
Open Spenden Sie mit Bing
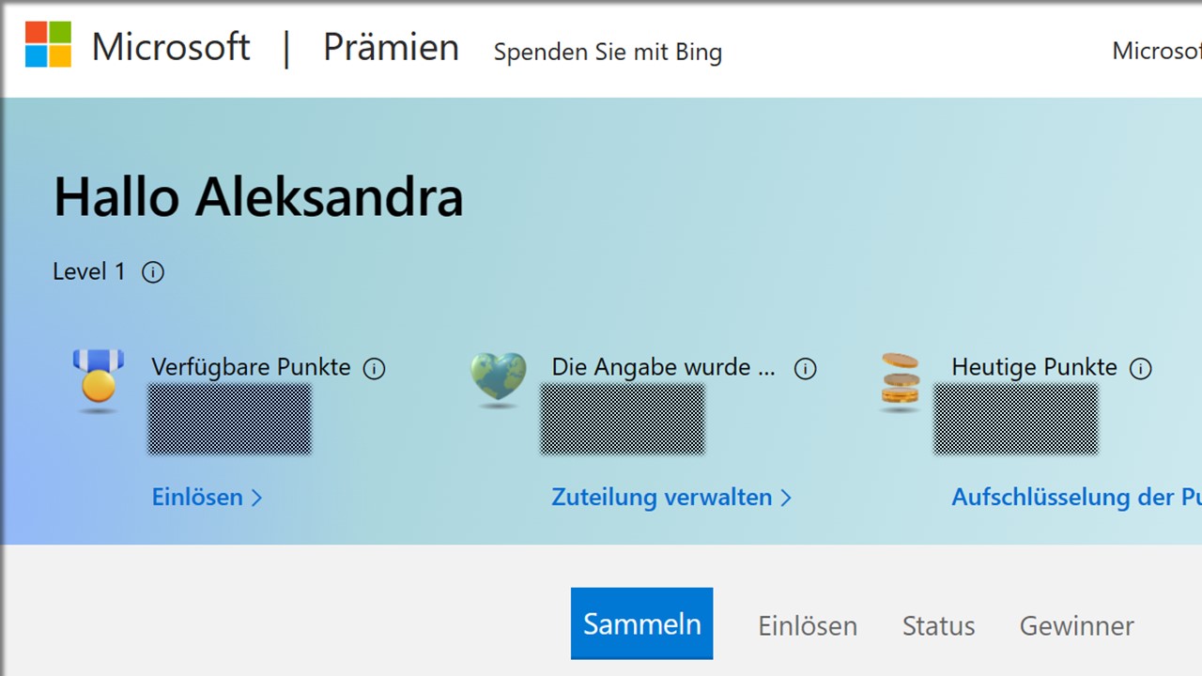click(x=607, y=52)
